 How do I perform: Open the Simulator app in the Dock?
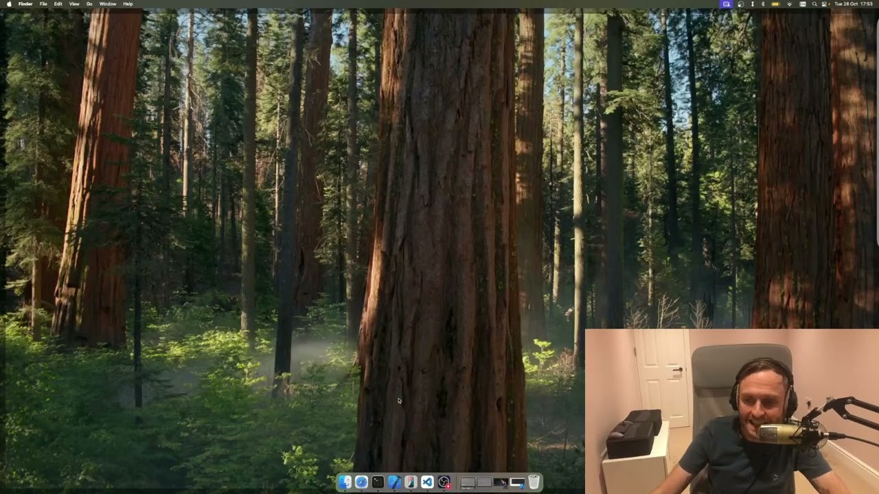[x=411, y=482]
